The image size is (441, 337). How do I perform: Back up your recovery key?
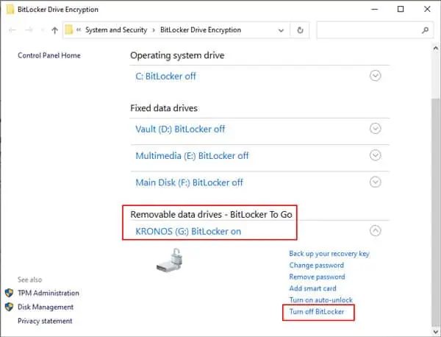click(x=329, y=254)
